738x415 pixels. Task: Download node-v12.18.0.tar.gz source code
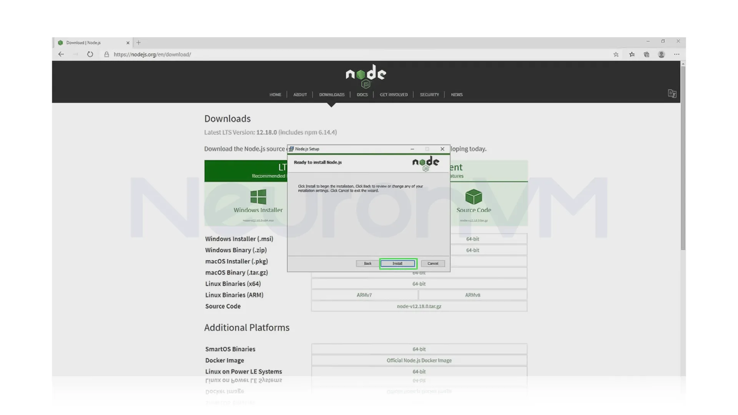tap(419, 306)
